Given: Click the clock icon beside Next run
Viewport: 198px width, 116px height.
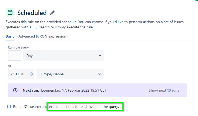Looking at the screenshot, I should 15,90.
